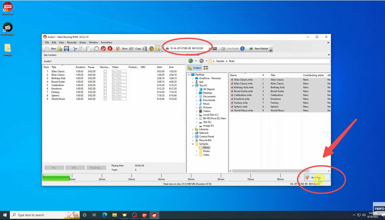Open the KnowHow menu
The width and height of the screenshot is (385, 220).
(106, 42)
